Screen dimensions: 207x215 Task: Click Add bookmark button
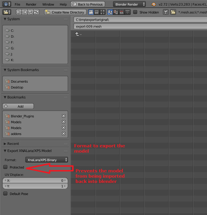[x=18, y=106]
